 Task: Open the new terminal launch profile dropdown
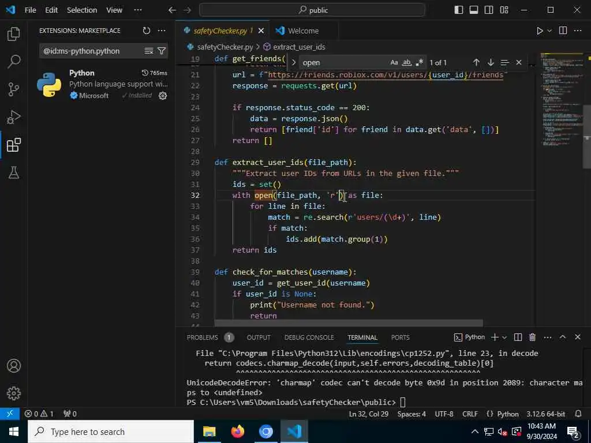(x=504, y=337)
